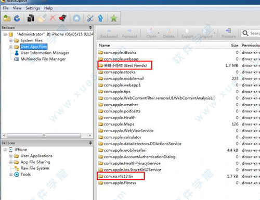The width and height of the screenshot is (260, 200).
Task: Select the com.apple.mobilesafari folder
Action: [125, 150]
